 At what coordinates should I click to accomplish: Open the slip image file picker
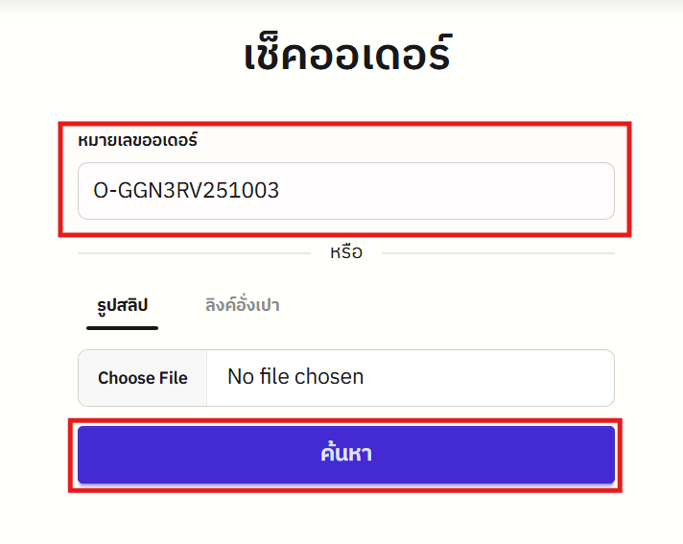pos(142,377)
